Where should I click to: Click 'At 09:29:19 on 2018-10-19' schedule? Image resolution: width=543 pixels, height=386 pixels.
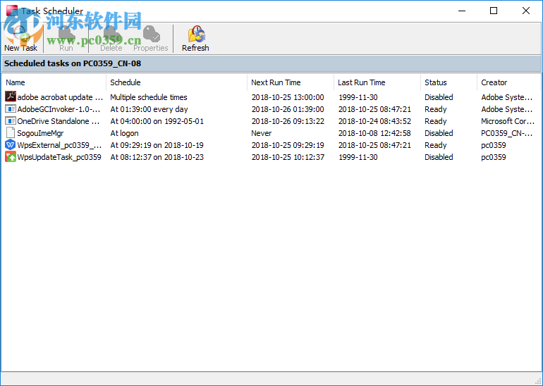point(157,145)
